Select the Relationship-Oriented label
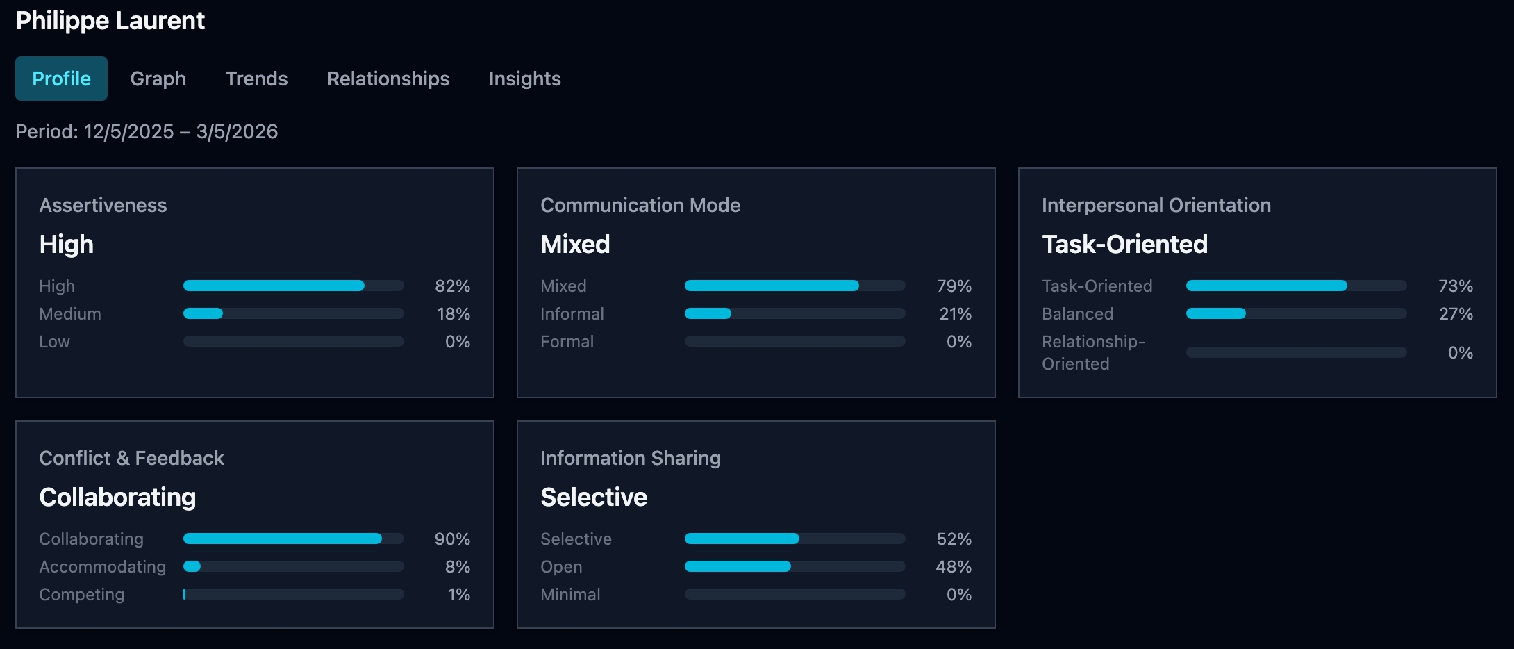 point(1094,352)
